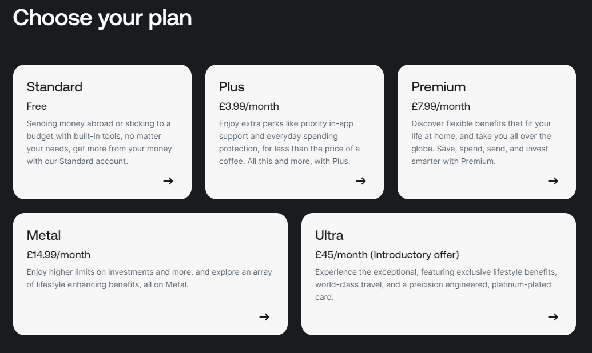Click the Ultra platinum-plated card description
The image size is (592, 353).
pos(436,284)
